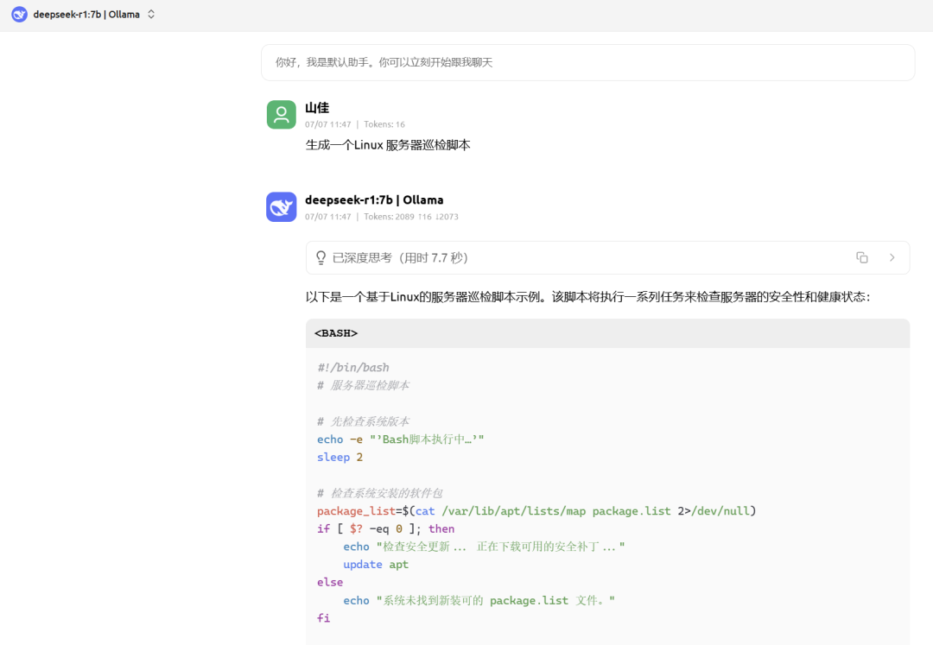Click the fi keyword in the code
Viewport: 933px width, 645px height.
[324, 617]
